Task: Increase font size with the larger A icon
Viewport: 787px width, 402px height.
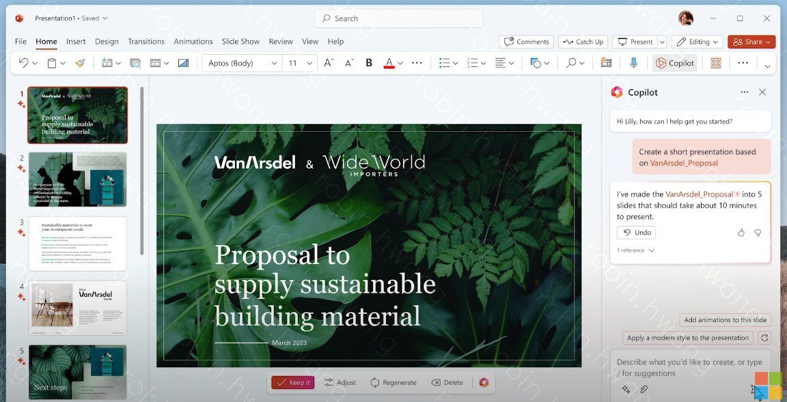Action: (328, 63)
